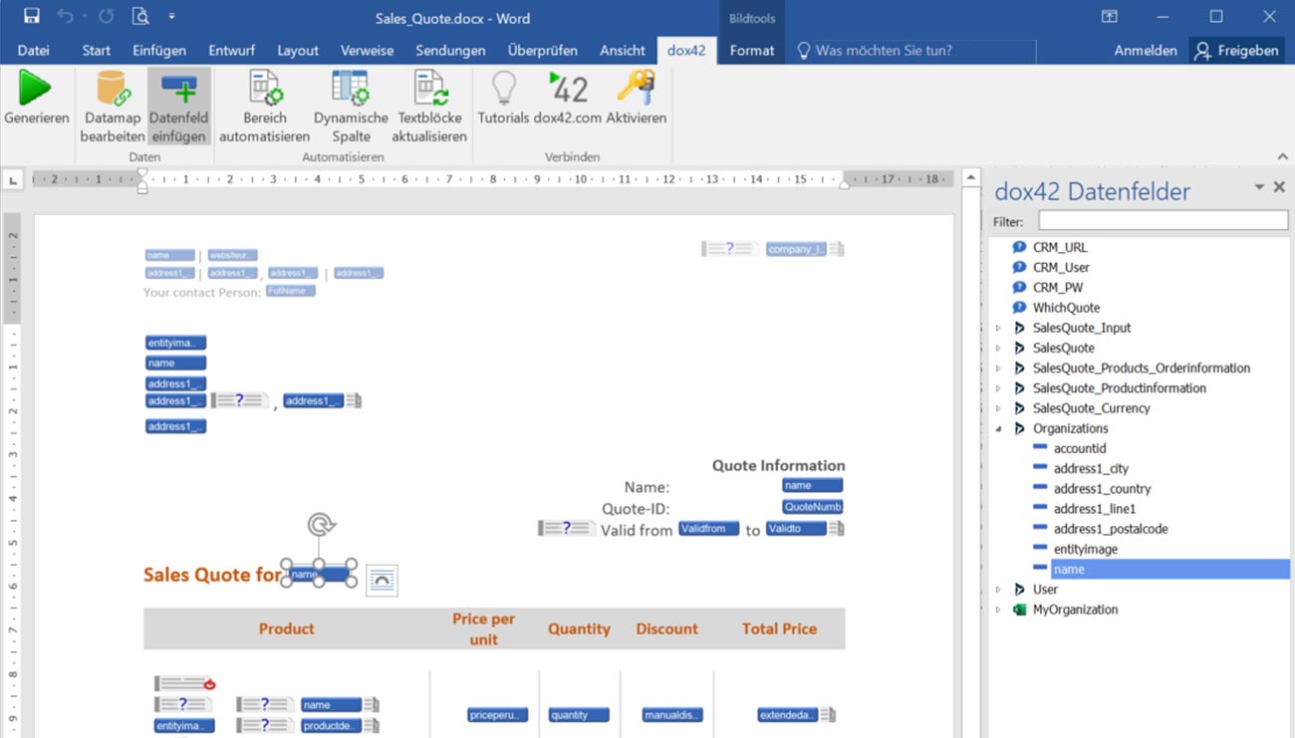Select CRM_User in the data fields
Screen dimensions: 1295x738
point(1061,267)
